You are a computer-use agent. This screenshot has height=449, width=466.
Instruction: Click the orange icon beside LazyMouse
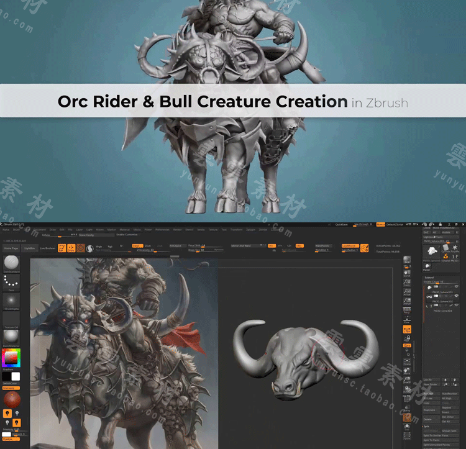point(364,248)
